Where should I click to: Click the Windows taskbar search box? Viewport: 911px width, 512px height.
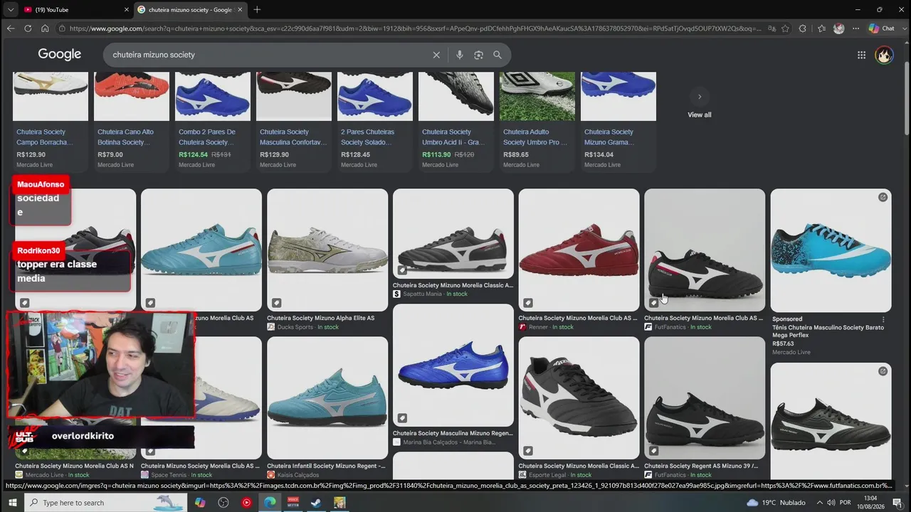point(105,503)
